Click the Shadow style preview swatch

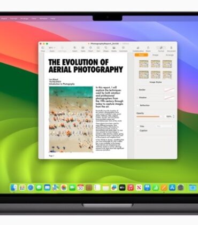[x=169, y=98]
